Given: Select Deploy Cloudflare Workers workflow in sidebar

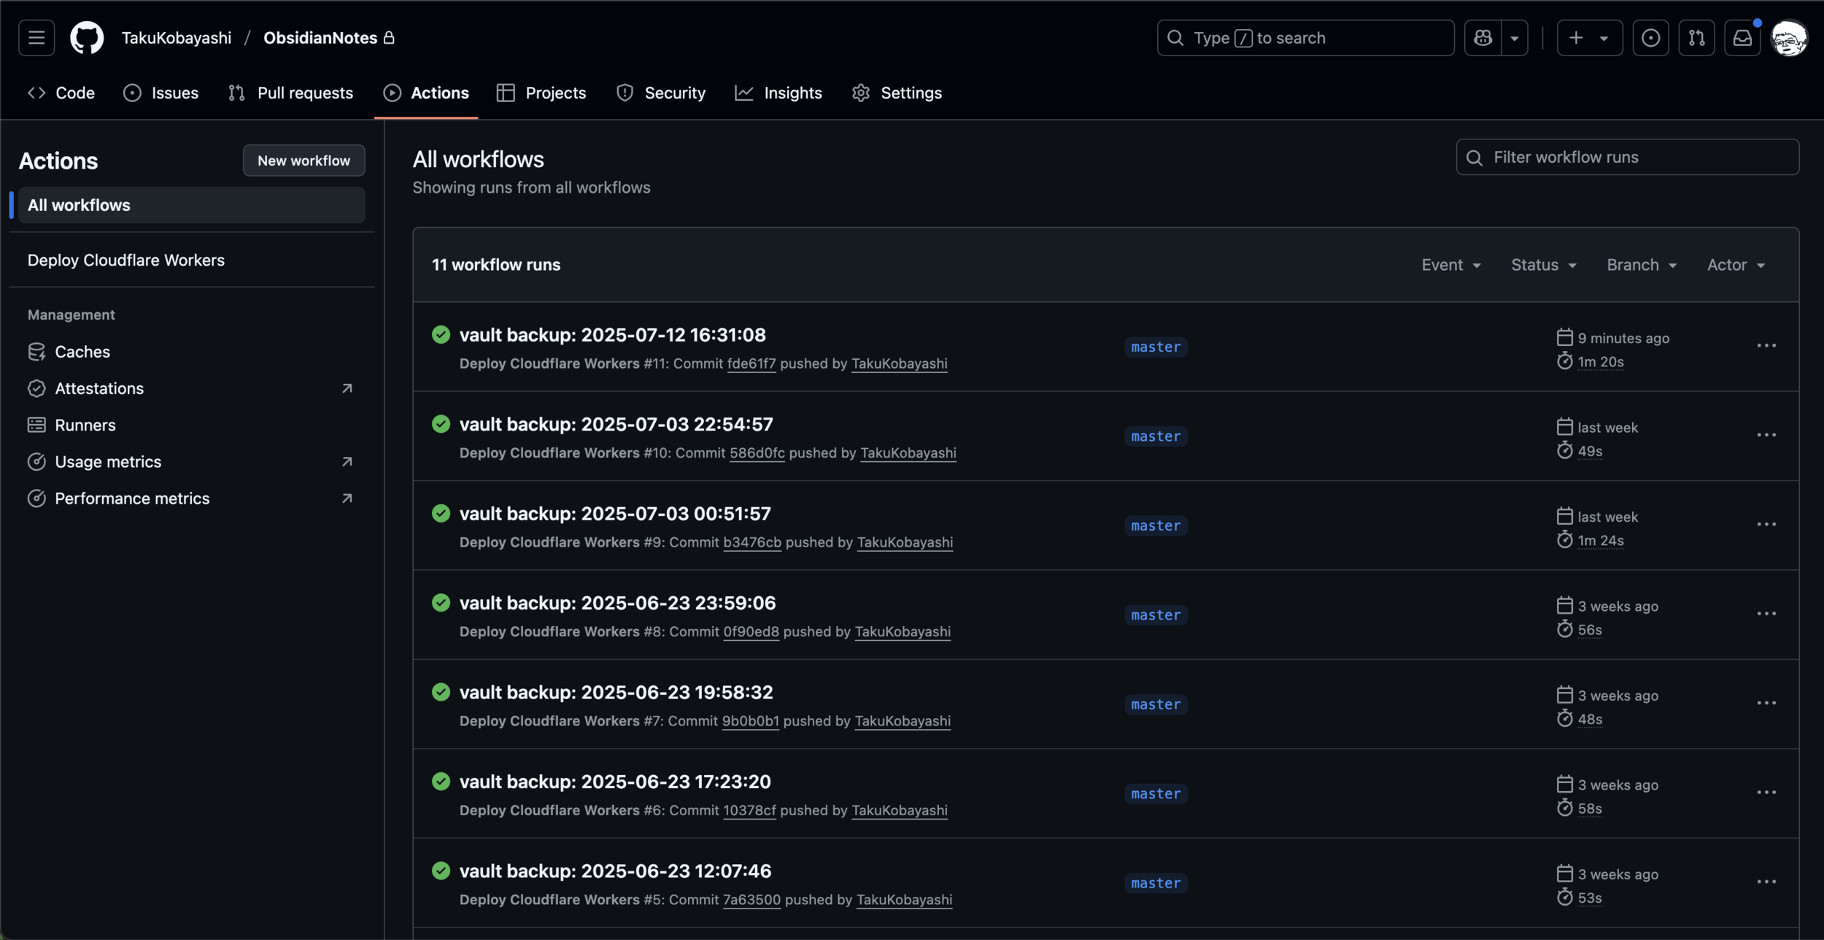Looking at the screenshot, I should (x=126, y=261).
